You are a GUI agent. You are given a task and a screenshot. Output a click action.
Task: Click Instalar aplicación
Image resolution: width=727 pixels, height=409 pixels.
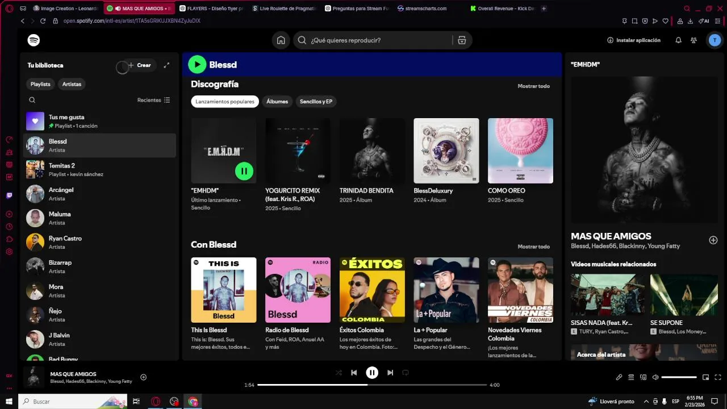click(x=634, y=40)
